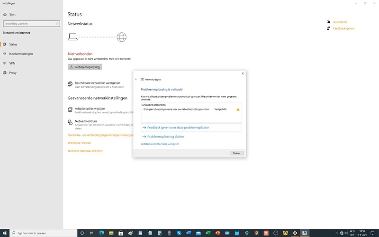Click the laptop icon in network diagram
The height and width of the screenshot is (237, 379).
pyautogui.click(x=72, y=37)
